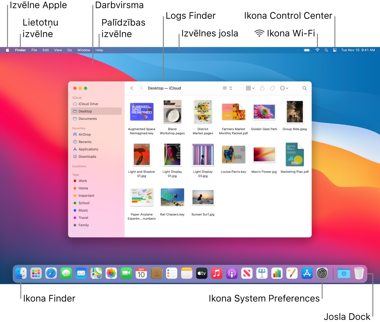Image resolution: width=380 pixels, height=322 pixels.
Task: Launch the Music app in the Dock
Action: click(217, 273)
